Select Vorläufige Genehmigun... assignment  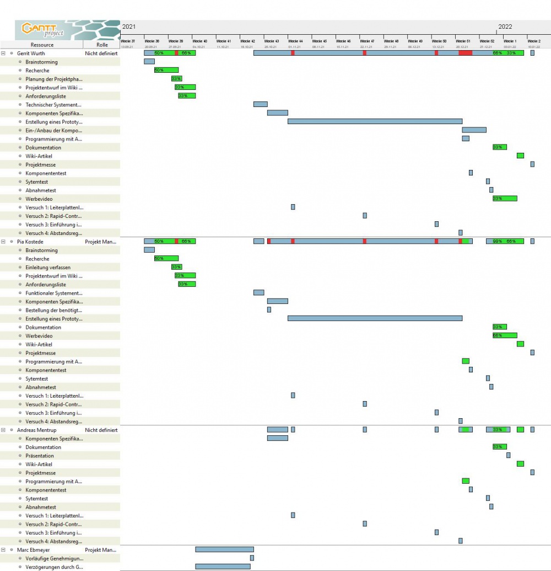click(54, 558)
